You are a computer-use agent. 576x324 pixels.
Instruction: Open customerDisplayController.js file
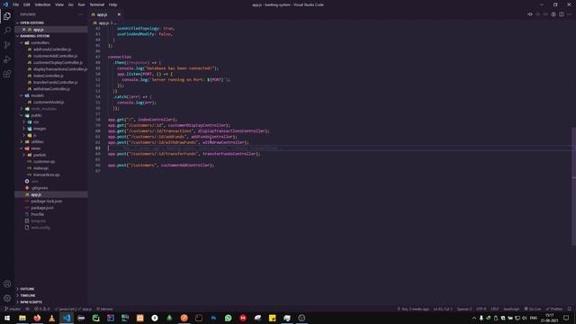click(x=58, y=62)
